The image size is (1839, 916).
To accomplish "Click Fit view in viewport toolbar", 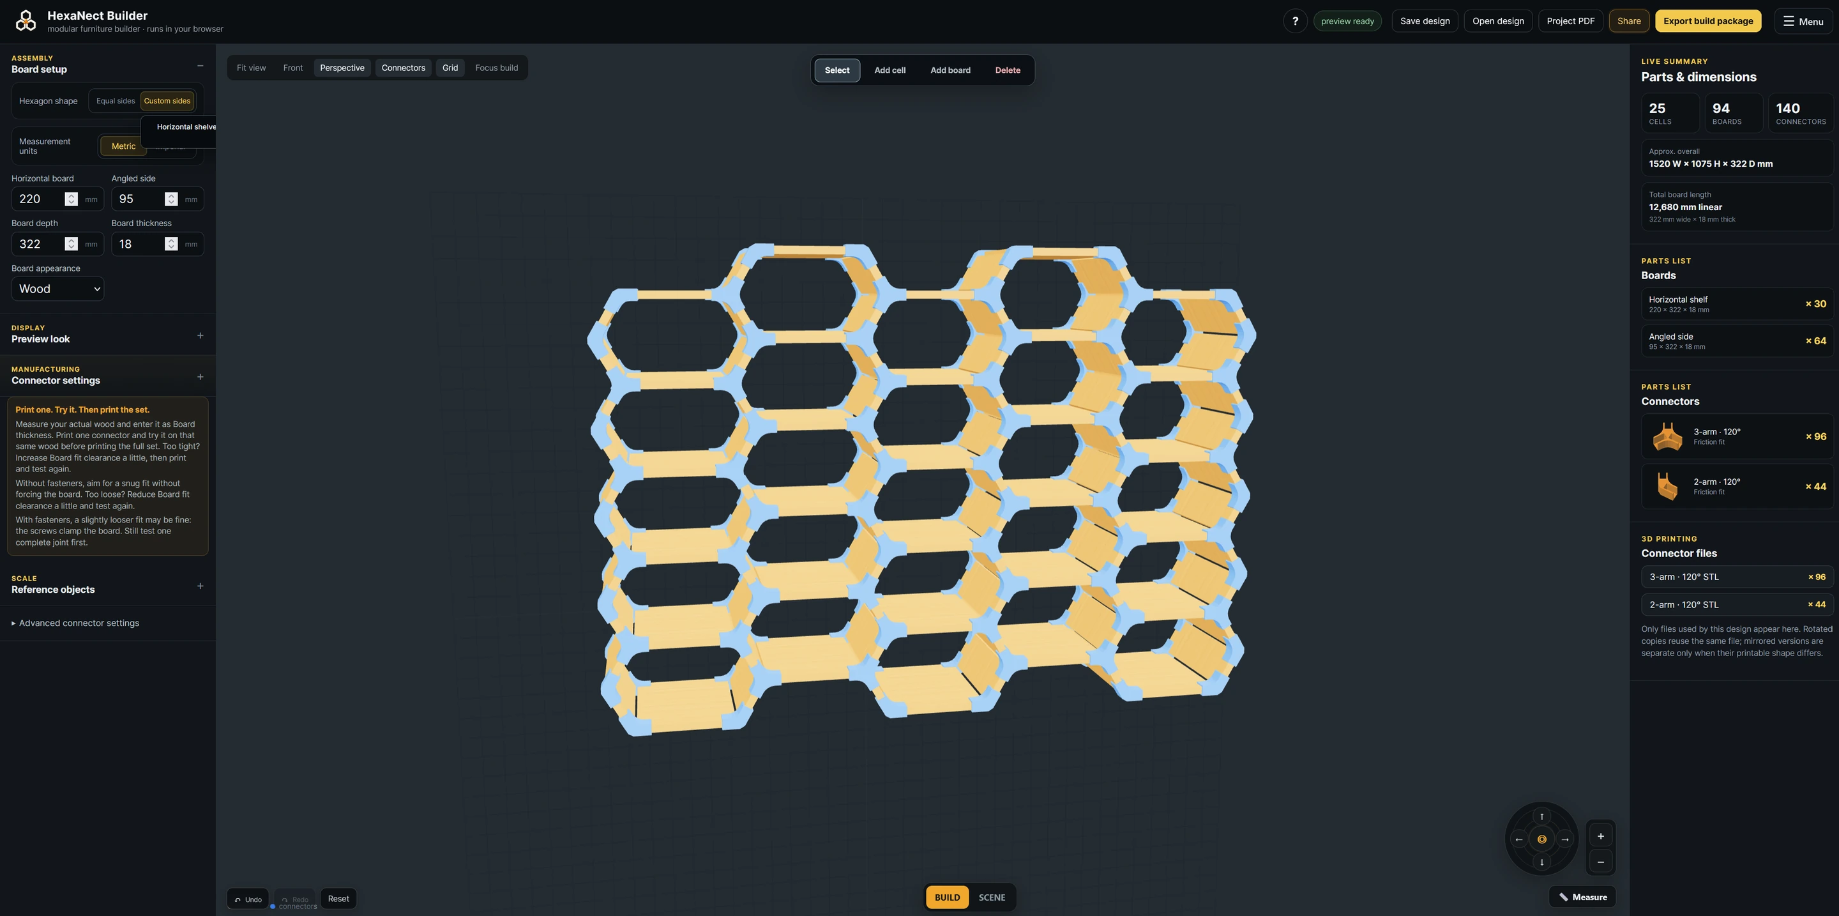I will coord(252,68).
